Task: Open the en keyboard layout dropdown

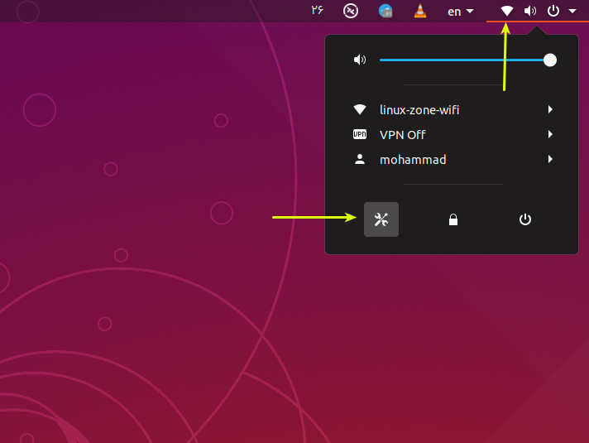Action: (460, 12)
